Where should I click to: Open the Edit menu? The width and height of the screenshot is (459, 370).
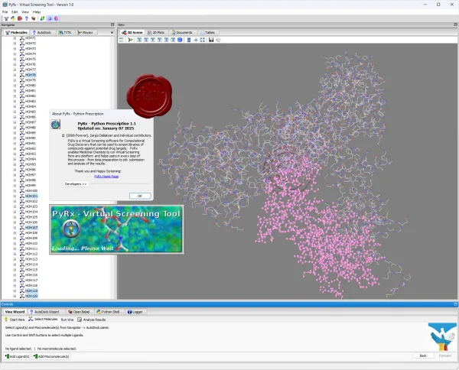[x=15, y=12]
